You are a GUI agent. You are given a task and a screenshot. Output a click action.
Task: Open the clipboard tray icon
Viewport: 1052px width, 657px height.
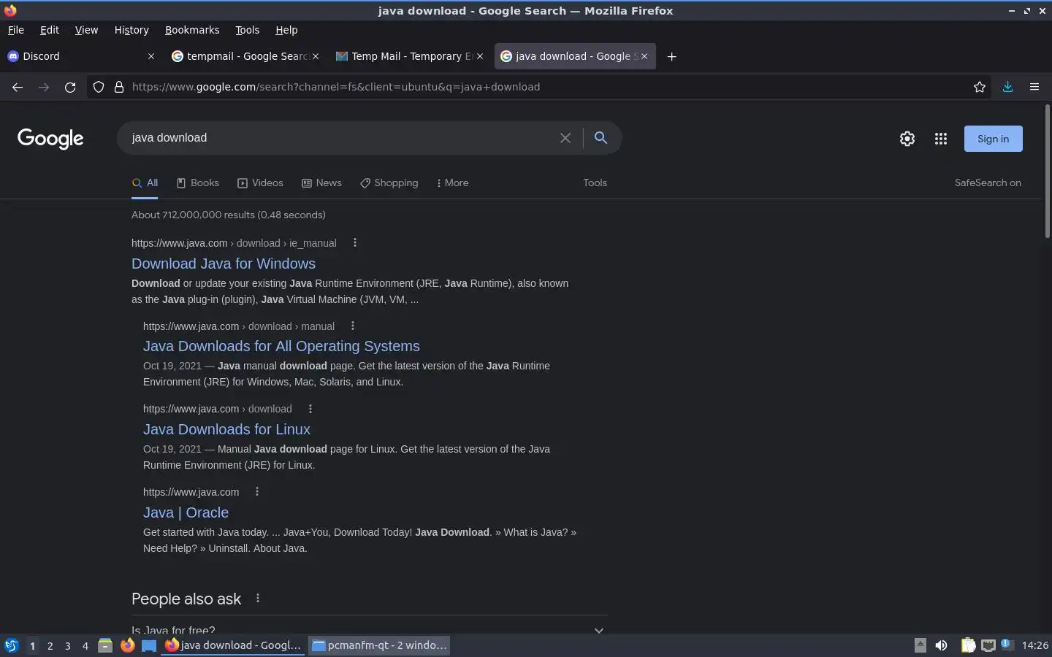pos(968,645)
